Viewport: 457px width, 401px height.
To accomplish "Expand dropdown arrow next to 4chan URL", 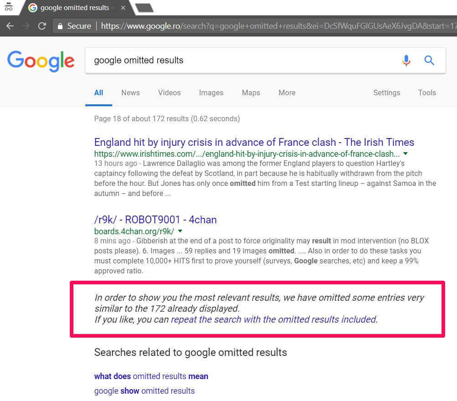I will click(180, 231).
